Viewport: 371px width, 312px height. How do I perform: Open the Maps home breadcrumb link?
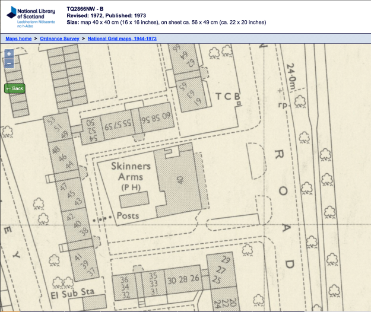pyautogui.click(x=18, y=38)
